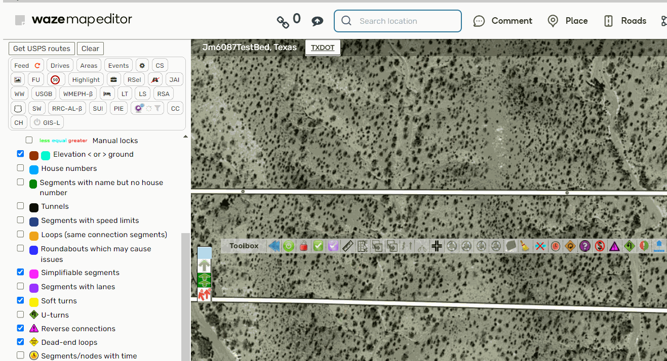Click the black crossroads junction icon in Toolbox
The height and width of the screenshot is (361, 667).
[x=437, y=246]
